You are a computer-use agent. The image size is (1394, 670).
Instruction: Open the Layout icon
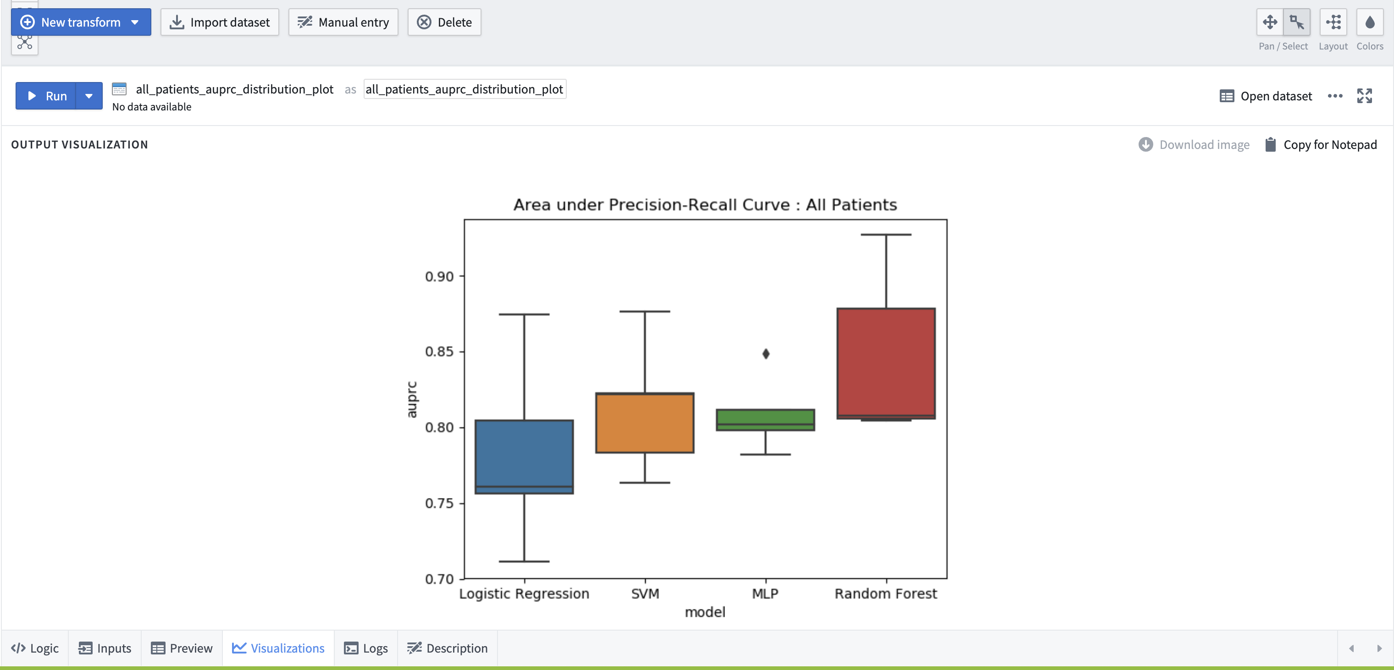[1333, 22]
